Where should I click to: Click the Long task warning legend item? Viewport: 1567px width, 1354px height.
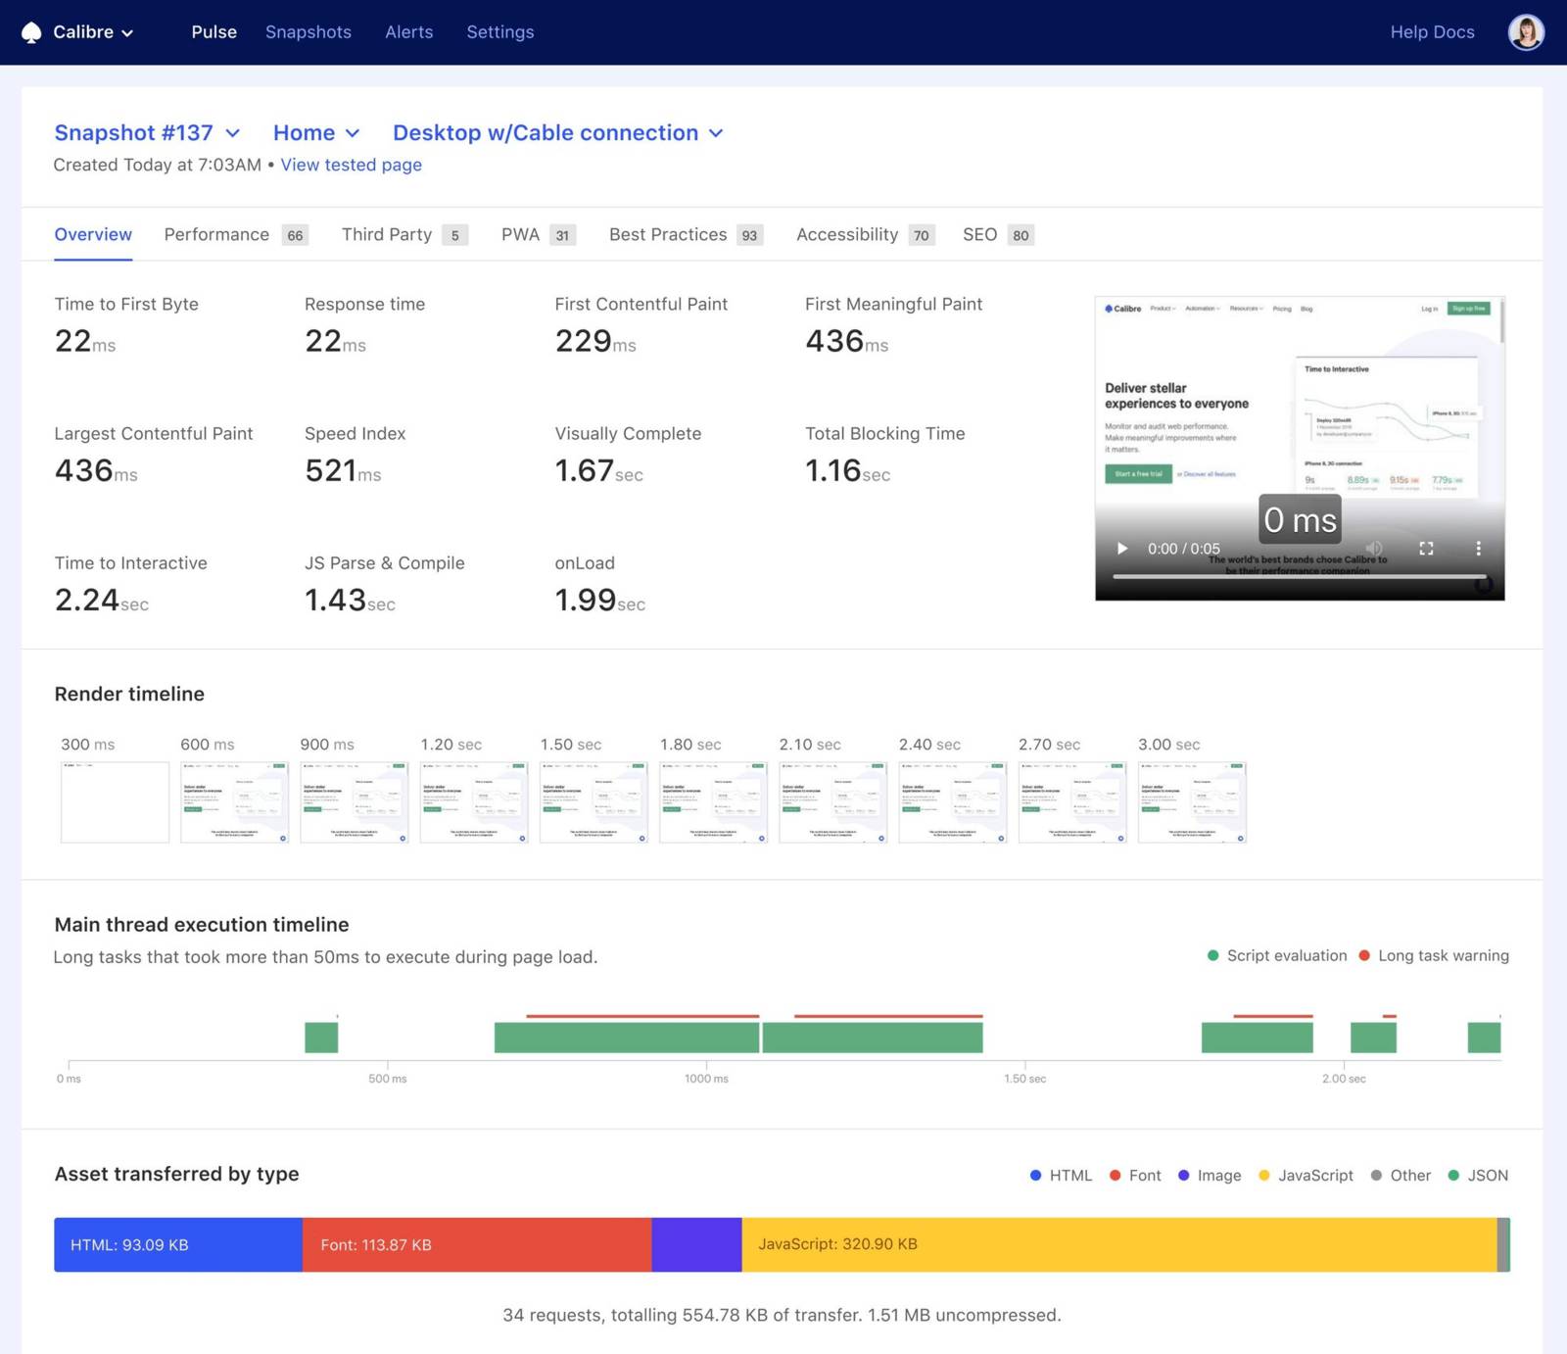[x=1434, y=955]
